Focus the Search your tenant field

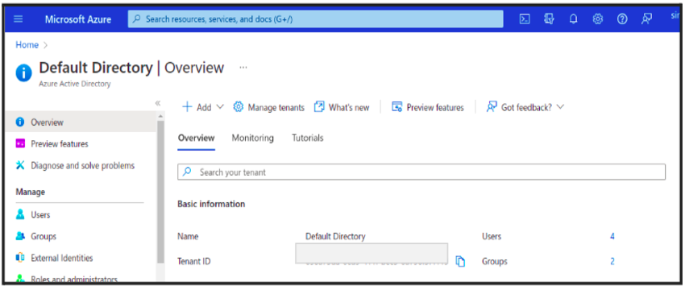tap(421, 172)
